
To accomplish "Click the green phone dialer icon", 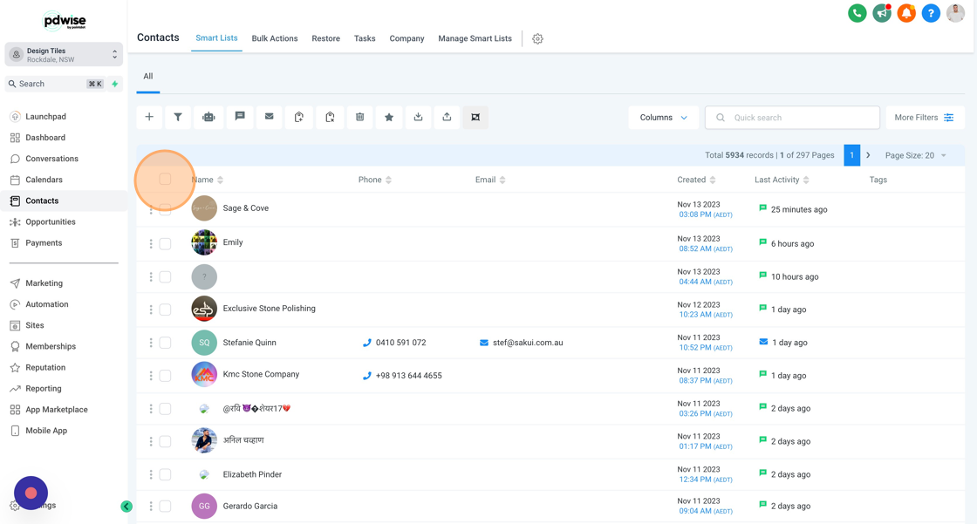I will pos(857,13).
